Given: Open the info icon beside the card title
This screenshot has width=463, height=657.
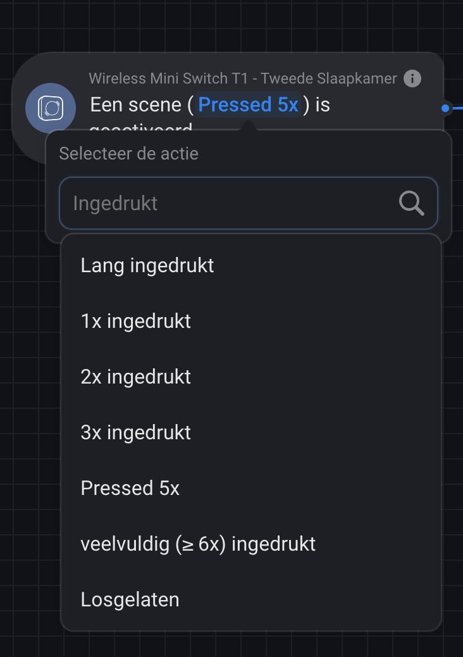Looking at the screenshot, I should pyautogui.click(x=412, y=78).
